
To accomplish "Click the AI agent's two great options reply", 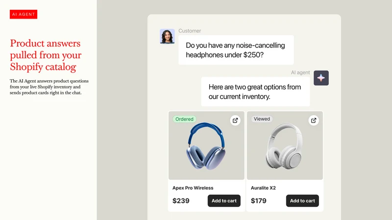I will click(255, 91).
